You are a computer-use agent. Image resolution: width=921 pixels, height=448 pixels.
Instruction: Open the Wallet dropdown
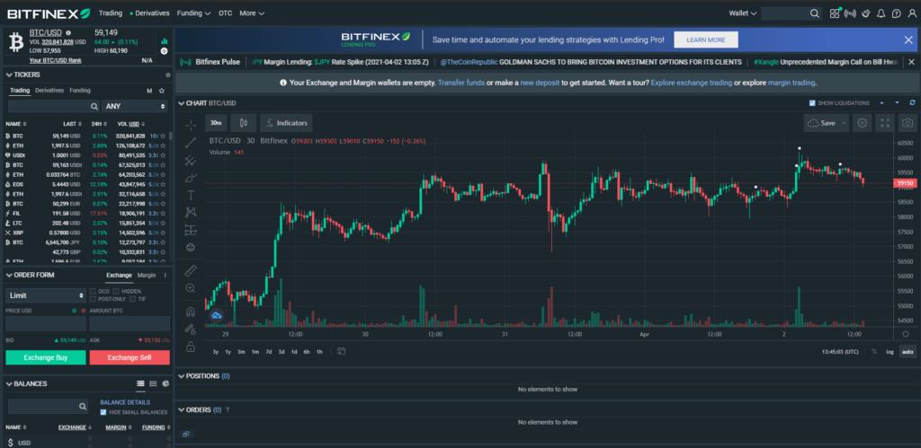pyautogui.click(x=742, y=13)
